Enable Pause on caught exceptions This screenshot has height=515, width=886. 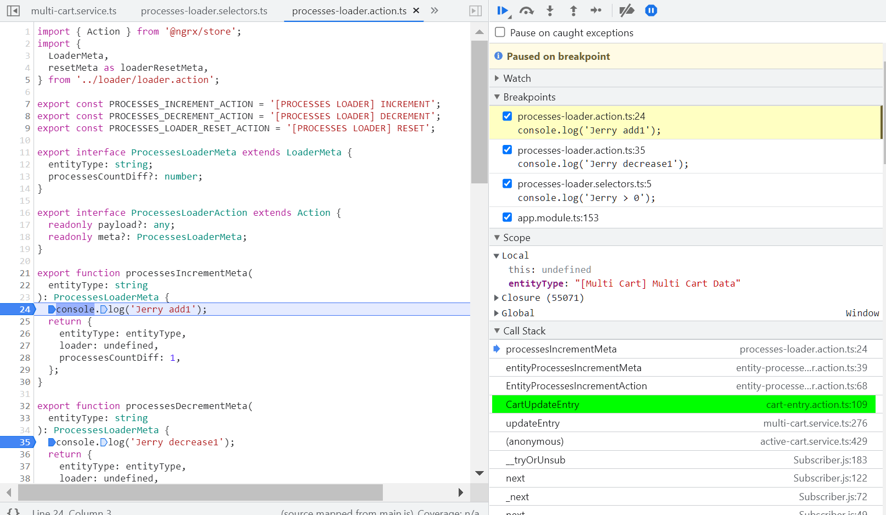pos(500,32)
